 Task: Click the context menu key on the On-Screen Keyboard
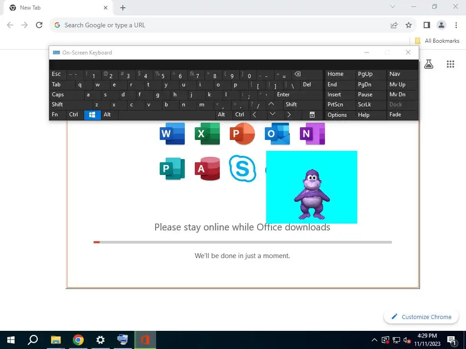click(x=312, y=115)
